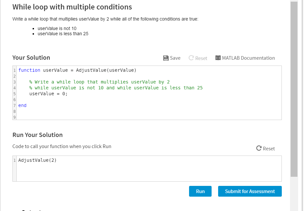Click the second comment line about less than 25

tap(116, 88)
